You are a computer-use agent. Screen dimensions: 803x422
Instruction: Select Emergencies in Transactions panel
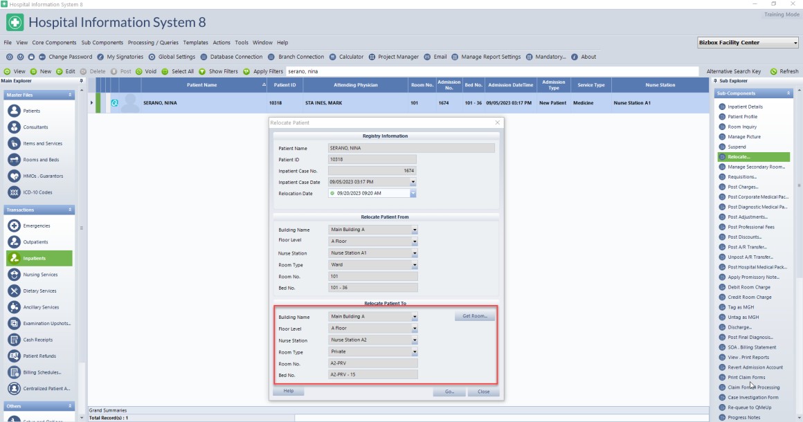click(x=14, y=226)
